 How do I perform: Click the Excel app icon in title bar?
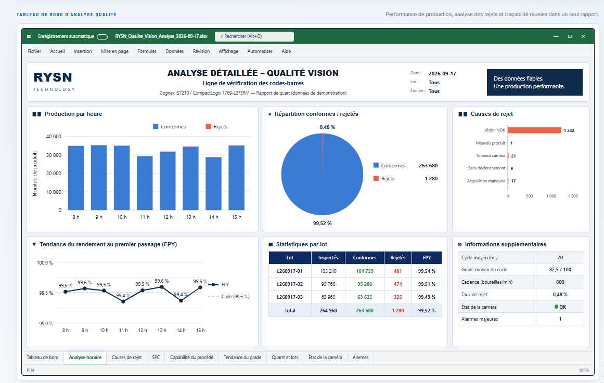[x=29, y=36]
